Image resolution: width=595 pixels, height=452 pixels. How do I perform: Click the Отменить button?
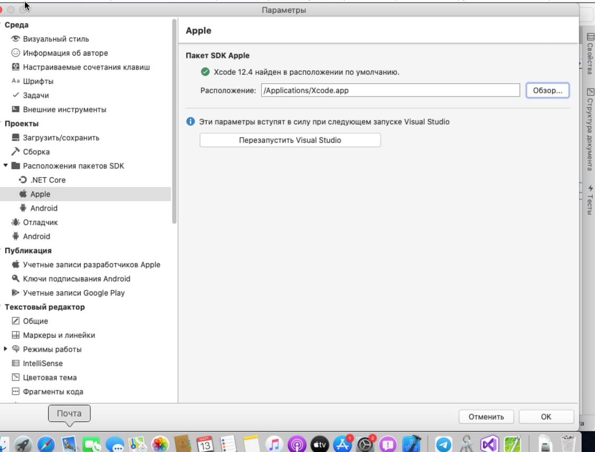point(486,417)
